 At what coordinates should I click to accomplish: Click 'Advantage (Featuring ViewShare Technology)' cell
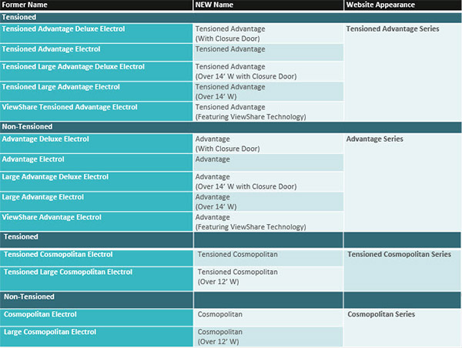[x=269, y=222]
